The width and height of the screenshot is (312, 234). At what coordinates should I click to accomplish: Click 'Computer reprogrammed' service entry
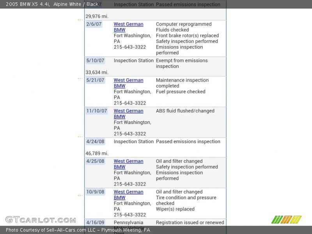click(184, 24)
